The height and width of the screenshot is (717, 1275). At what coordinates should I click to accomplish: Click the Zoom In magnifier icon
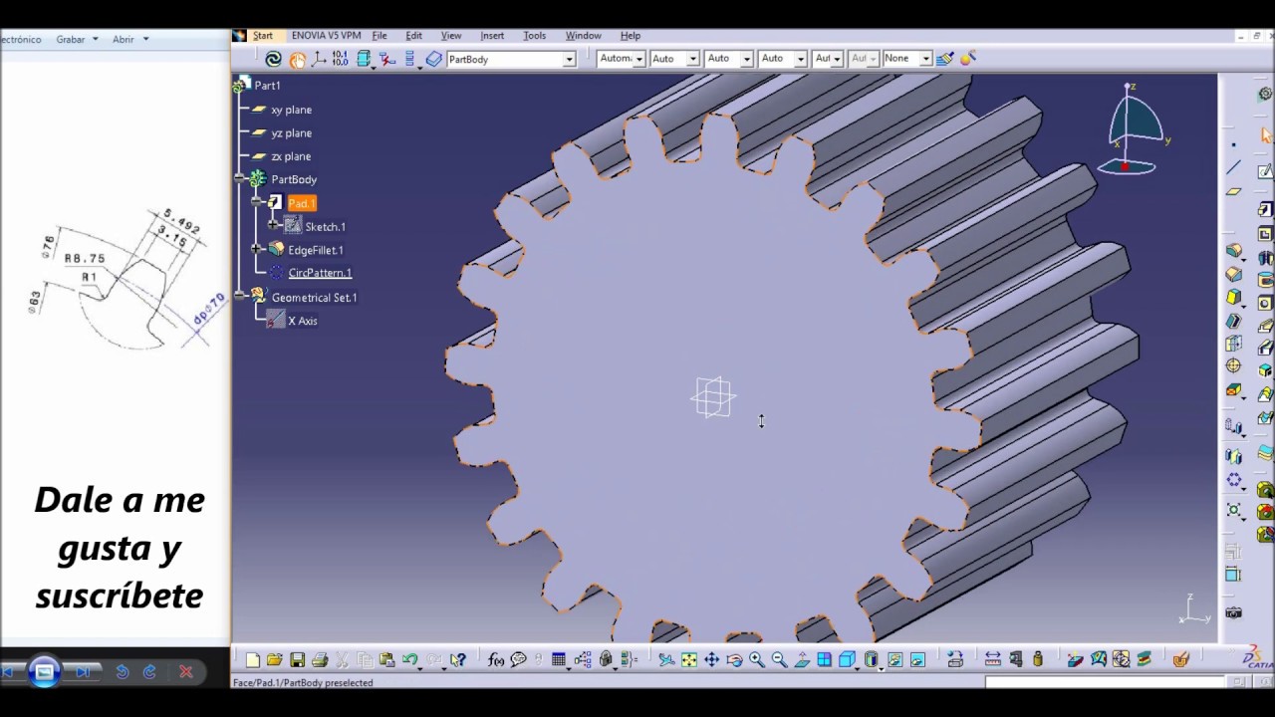pos(756,659)
